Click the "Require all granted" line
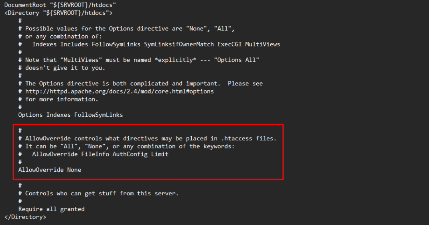 point(51,209)
